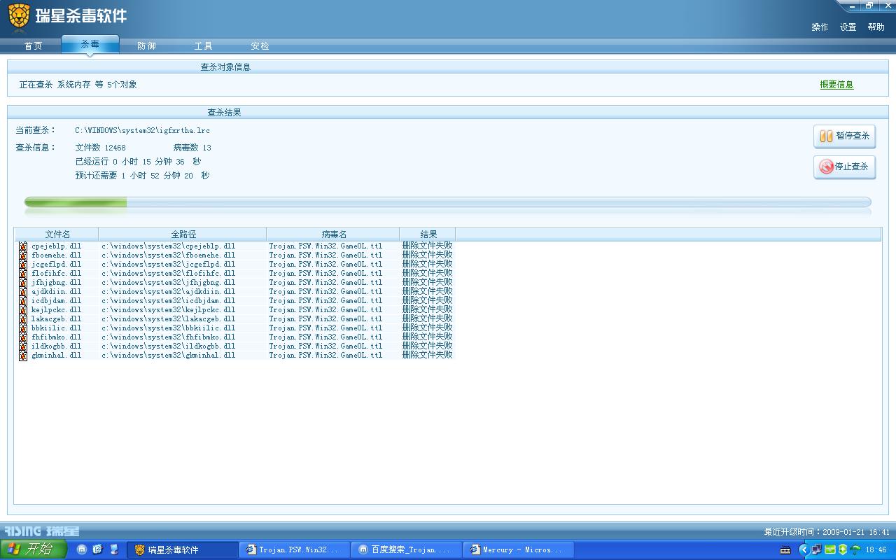Click the virus icon beside bbkiilic.dll
The height and width of the screenshot is (560, 896).
(x=23, y=328)
